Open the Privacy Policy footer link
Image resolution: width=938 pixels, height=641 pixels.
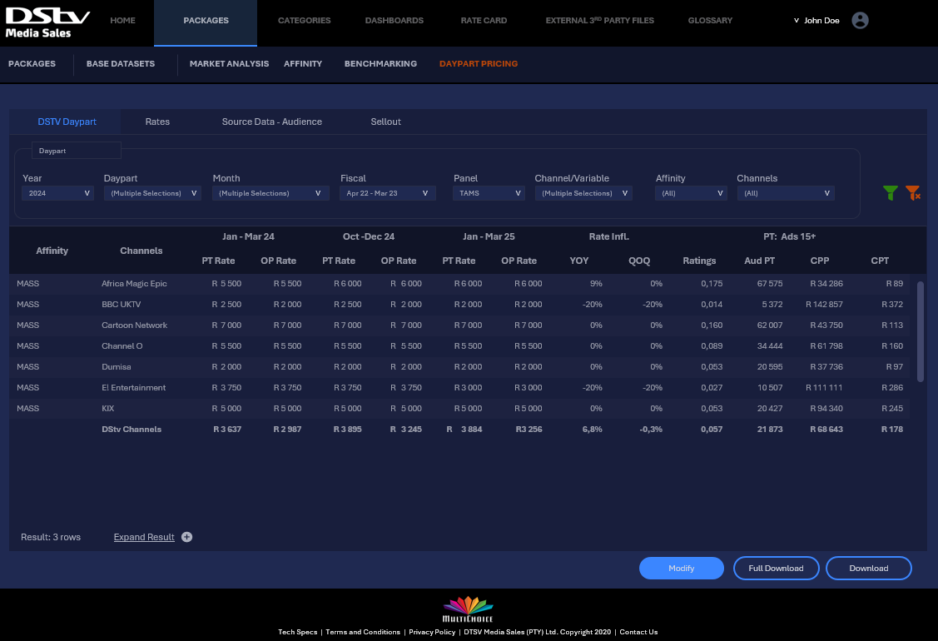point(432,632)
